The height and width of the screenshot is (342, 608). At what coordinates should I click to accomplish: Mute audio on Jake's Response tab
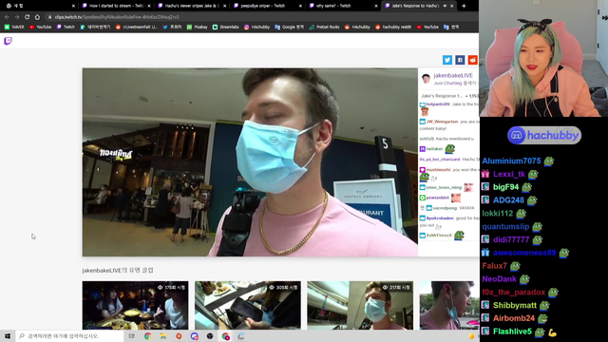(x=445, y=6)
